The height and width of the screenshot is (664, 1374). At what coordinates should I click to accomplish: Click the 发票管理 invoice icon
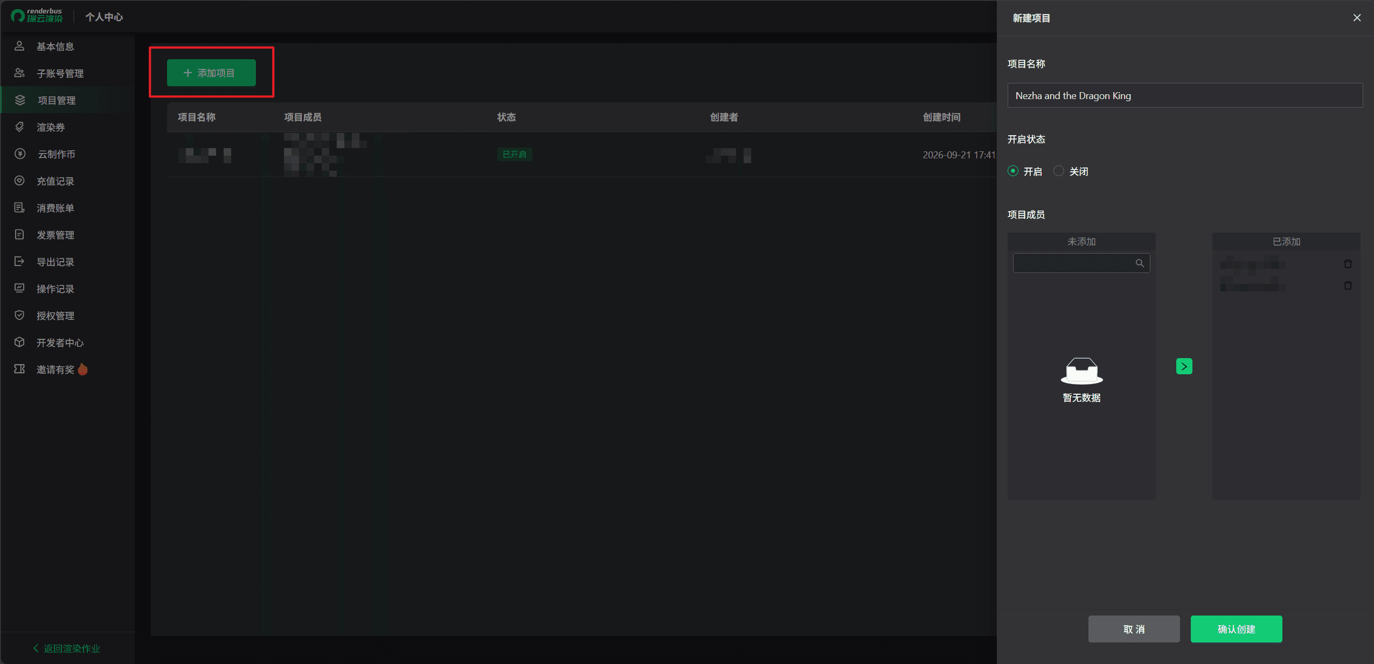19,235
